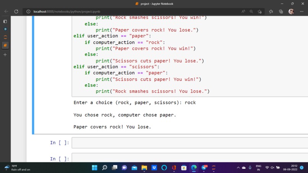Open the Chat app on the taskbar

point(124,168)
